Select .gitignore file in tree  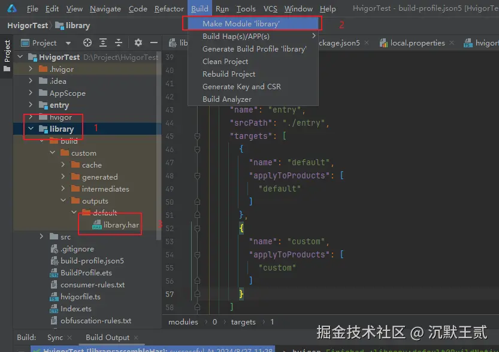point(72,248)
